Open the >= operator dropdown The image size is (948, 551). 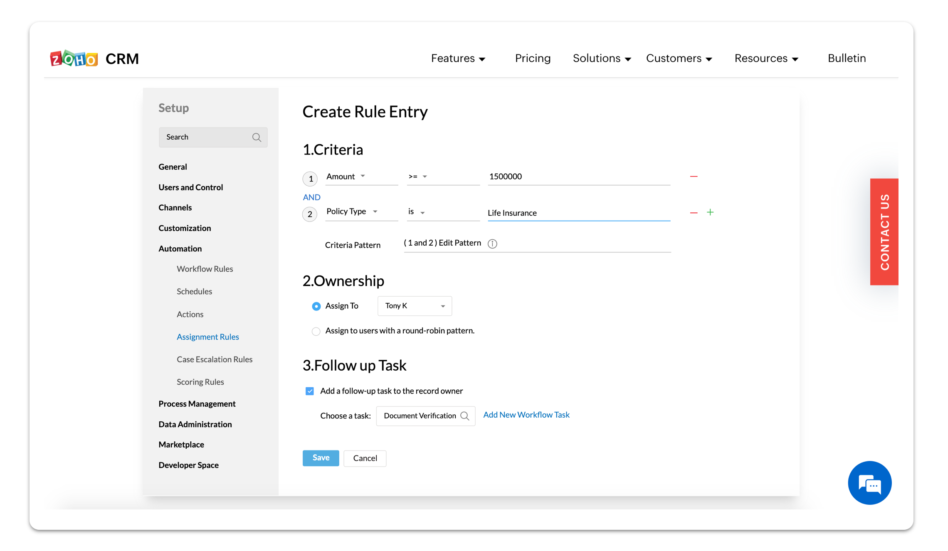pyautogui.click(x=443, y=177)
